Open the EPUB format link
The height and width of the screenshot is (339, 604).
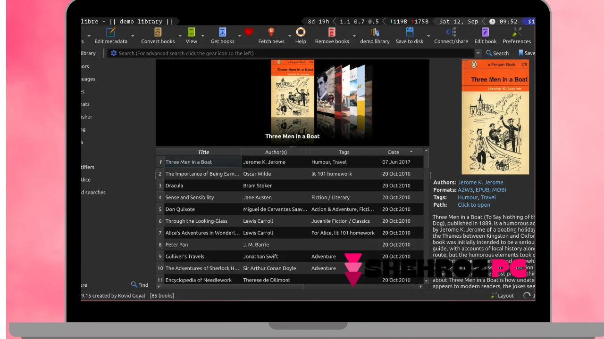tap(482, 190)
